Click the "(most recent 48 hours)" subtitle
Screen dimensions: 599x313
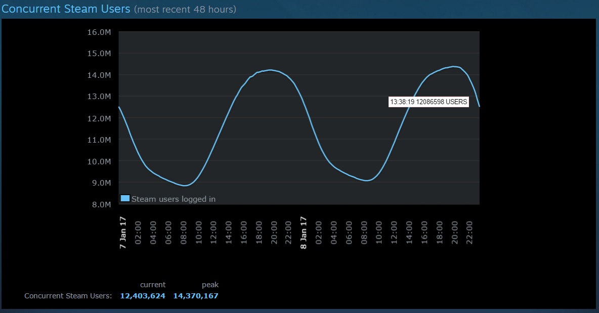point(185,9)
